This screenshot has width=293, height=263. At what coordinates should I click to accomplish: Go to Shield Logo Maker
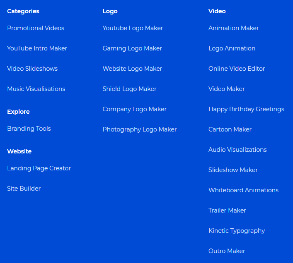point(129,89)
